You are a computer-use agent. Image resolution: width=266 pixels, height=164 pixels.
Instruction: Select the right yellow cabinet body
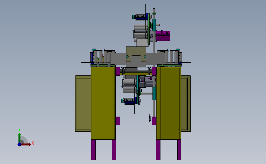[x=169, y=103]
